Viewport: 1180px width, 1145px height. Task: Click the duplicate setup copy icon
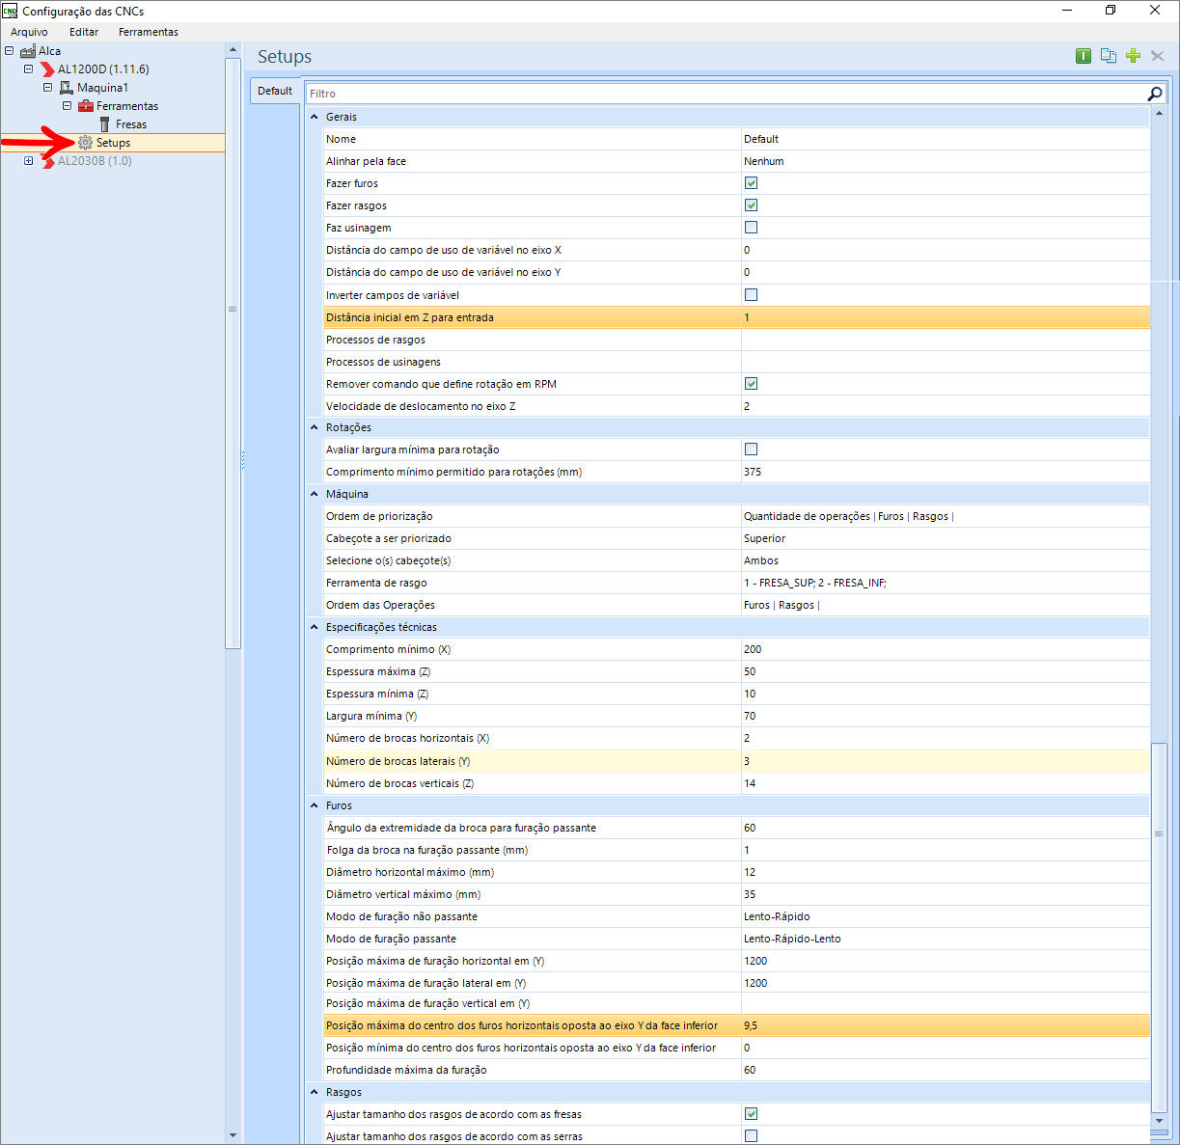[1109, 56]
